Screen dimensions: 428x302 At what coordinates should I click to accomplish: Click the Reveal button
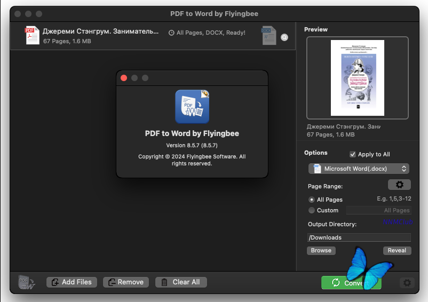pos(397,250)
